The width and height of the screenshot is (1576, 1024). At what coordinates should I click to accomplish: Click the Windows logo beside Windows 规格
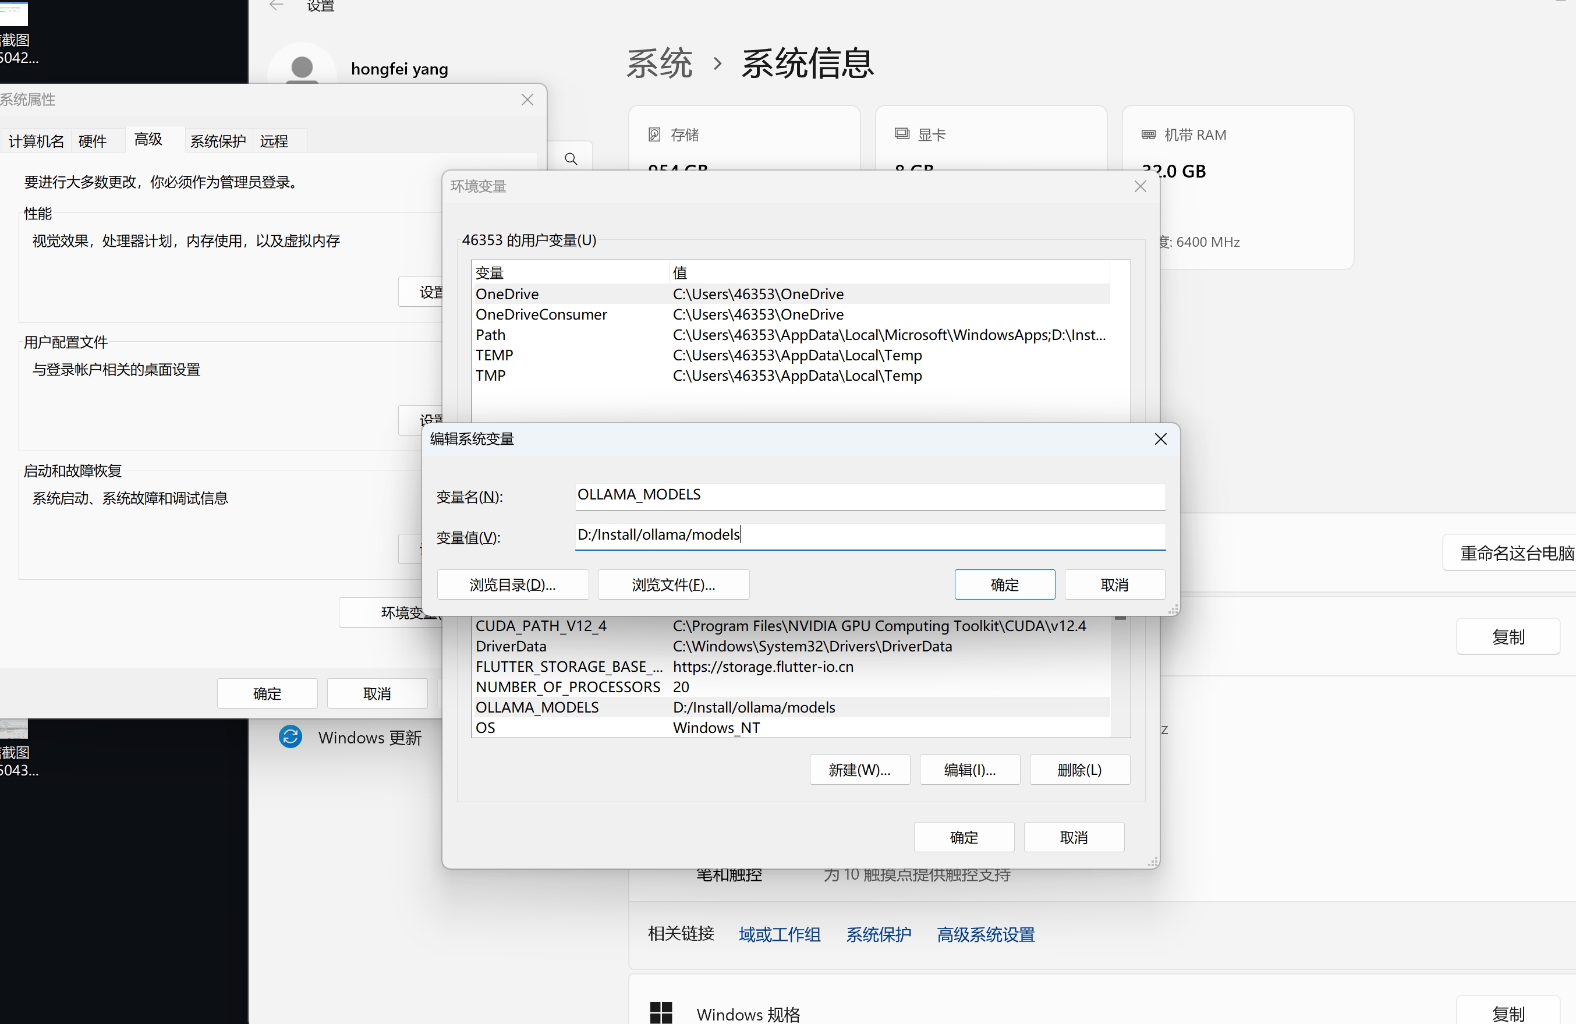tap(661, 1013)
